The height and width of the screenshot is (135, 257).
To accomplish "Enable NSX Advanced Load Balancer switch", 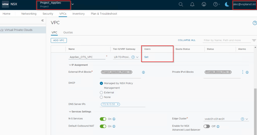I will pyautogui.click(x=207, y=126).
